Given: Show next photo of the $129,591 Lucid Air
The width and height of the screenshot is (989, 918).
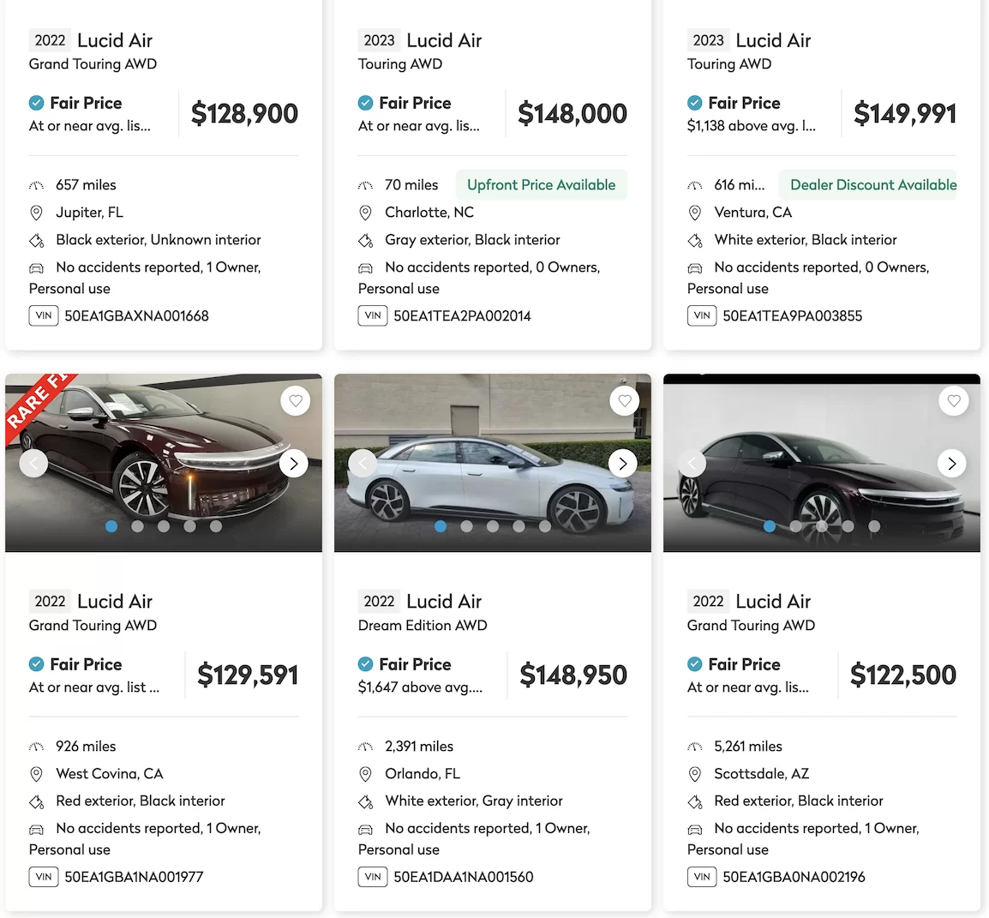Looking at the screenshot, I should pos(294,464).
